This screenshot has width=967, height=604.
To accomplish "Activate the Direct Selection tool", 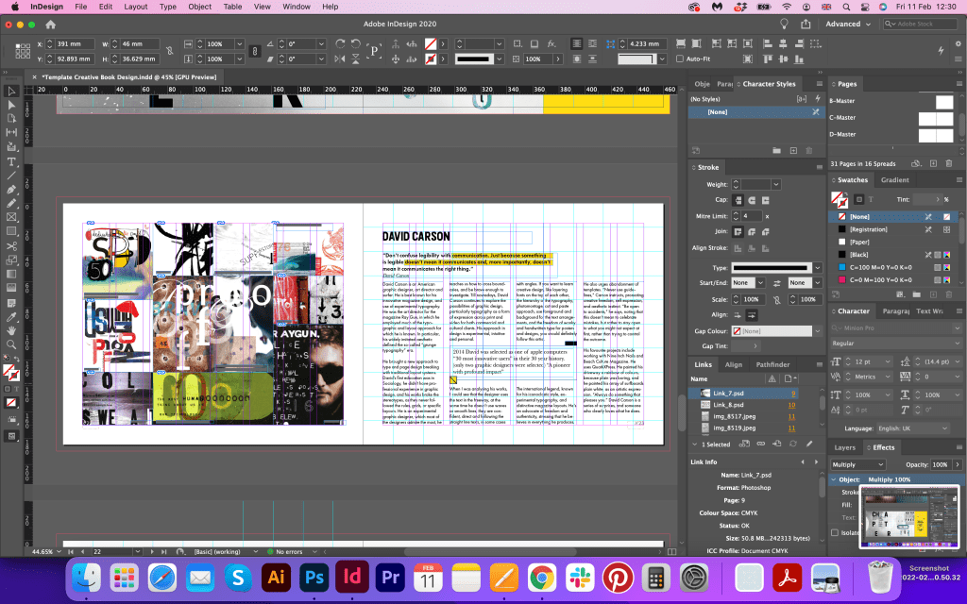I will click(11, 105).
